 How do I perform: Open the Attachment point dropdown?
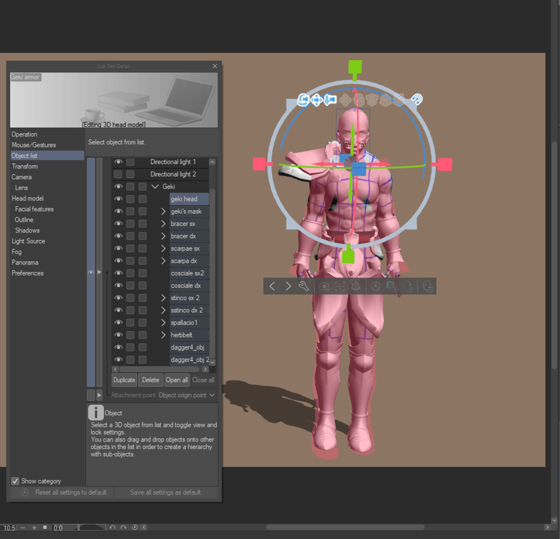coord(187,395)
